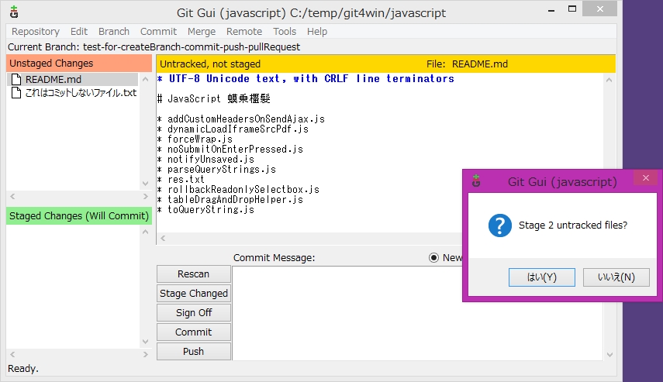Click right arrow of staged list horizontal scrollbar
Viewport: 663px width, 382px height.
[146, 355]
